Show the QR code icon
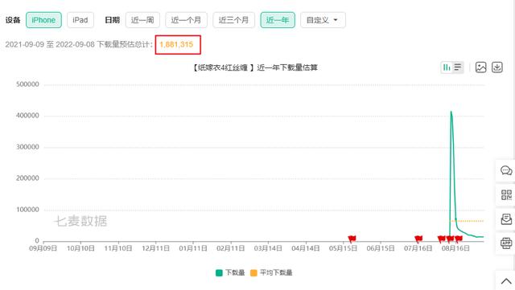Image resolution: width=515 pixels, height=290 pixels. 506,195
